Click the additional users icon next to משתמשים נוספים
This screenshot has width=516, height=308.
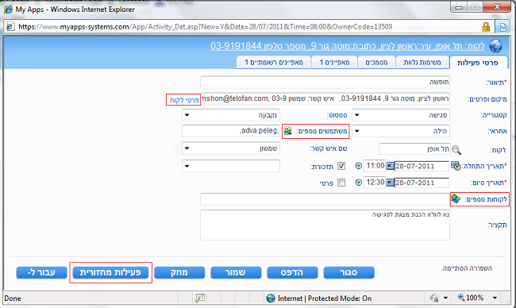(288, 131)
